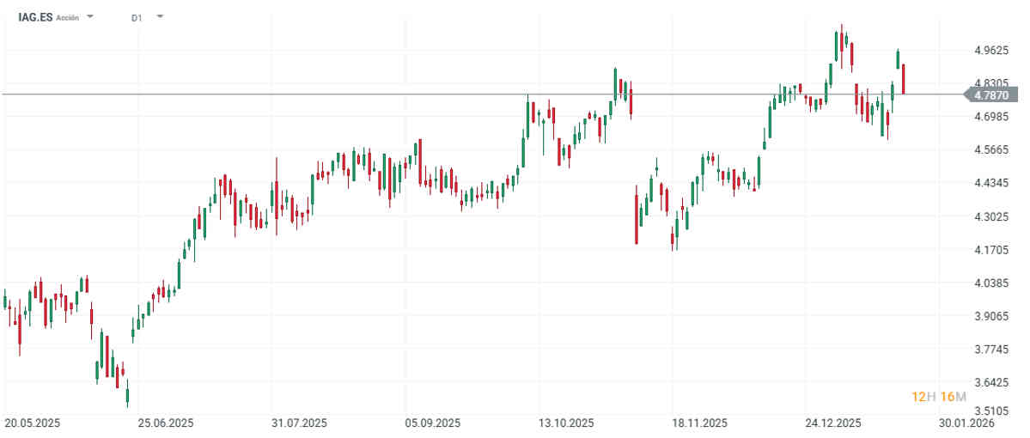Click the 30.01.2026 date label
Viewport: 1030px width, 438px height.
point(966,423)
